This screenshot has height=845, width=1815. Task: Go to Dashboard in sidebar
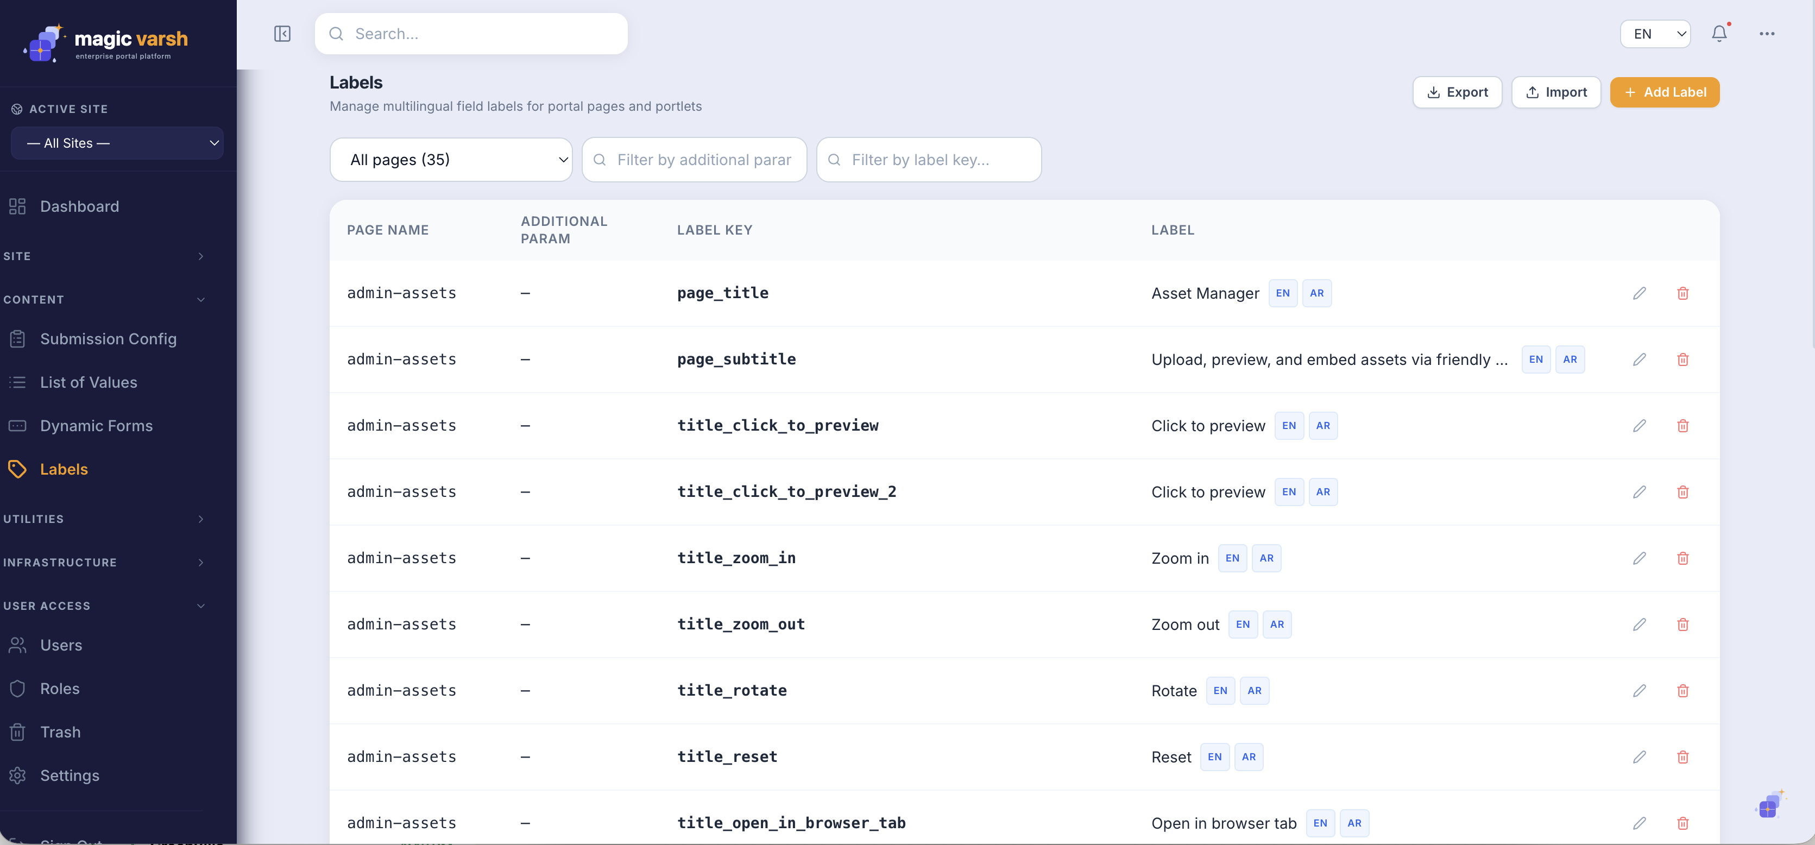[79, 206]
